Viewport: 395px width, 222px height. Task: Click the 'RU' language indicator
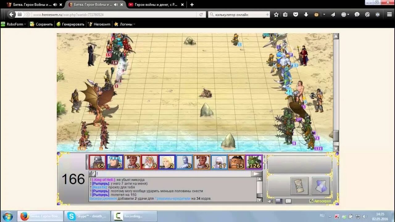[322, 216]
